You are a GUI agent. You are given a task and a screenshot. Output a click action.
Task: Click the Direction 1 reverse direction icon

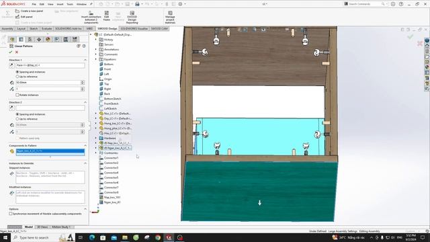(11, 65)
